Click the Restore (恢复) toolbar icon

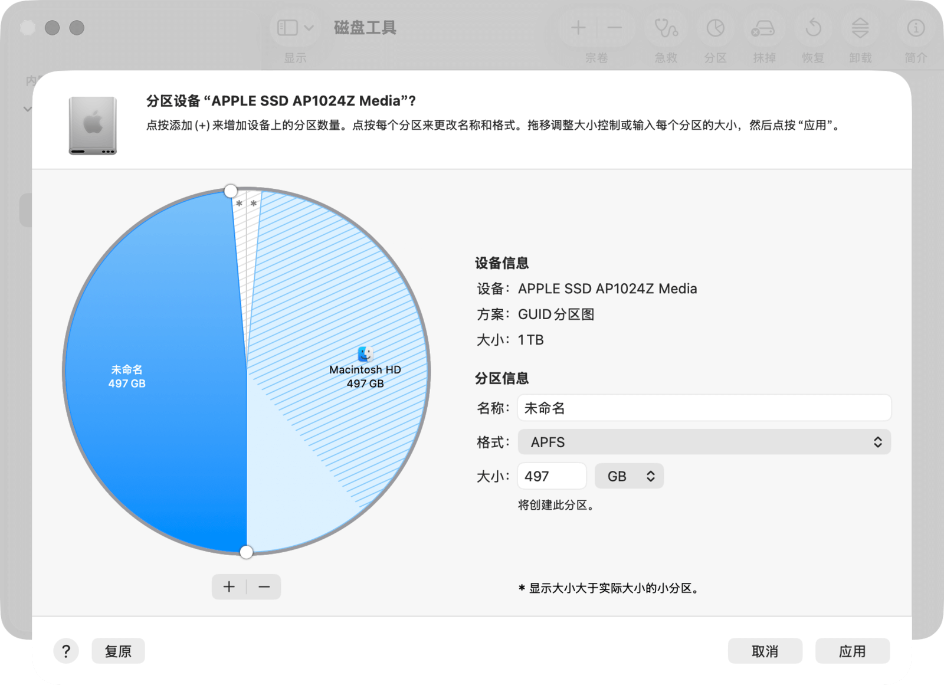[x=813, y=28]
